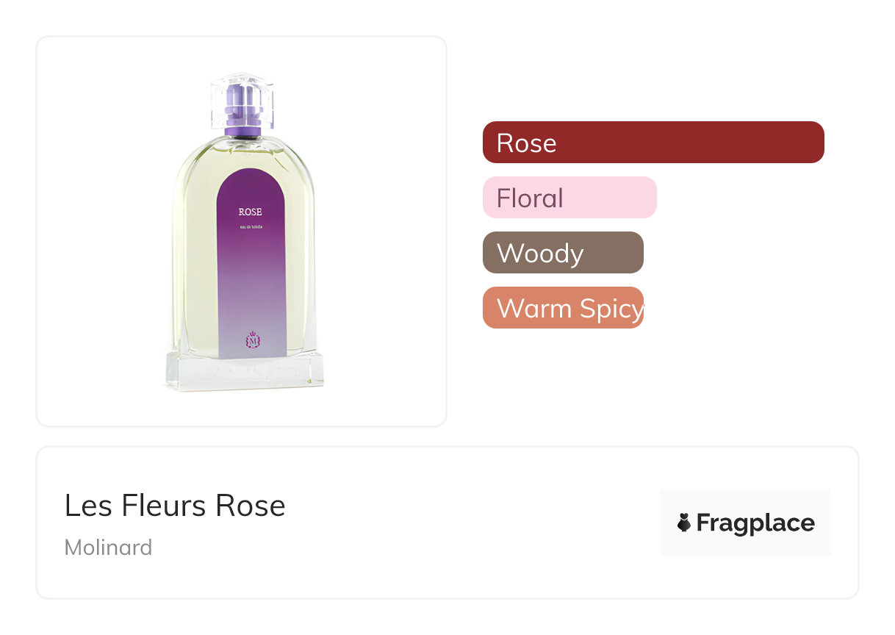Select the brown Woody accord bar
This screenshot has height=635, width=895.
(x=563, y=253)
